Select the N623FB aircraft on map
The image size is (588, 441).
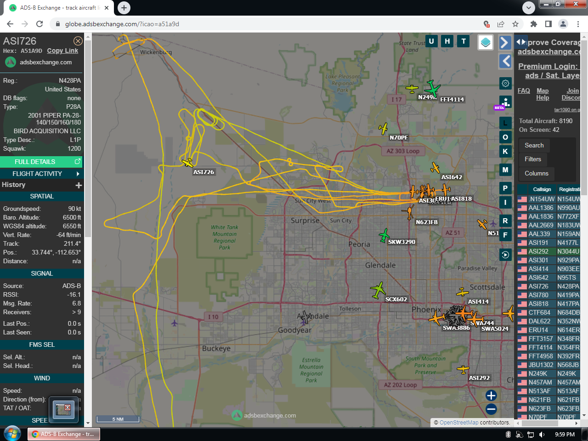[x=409, y=212]
